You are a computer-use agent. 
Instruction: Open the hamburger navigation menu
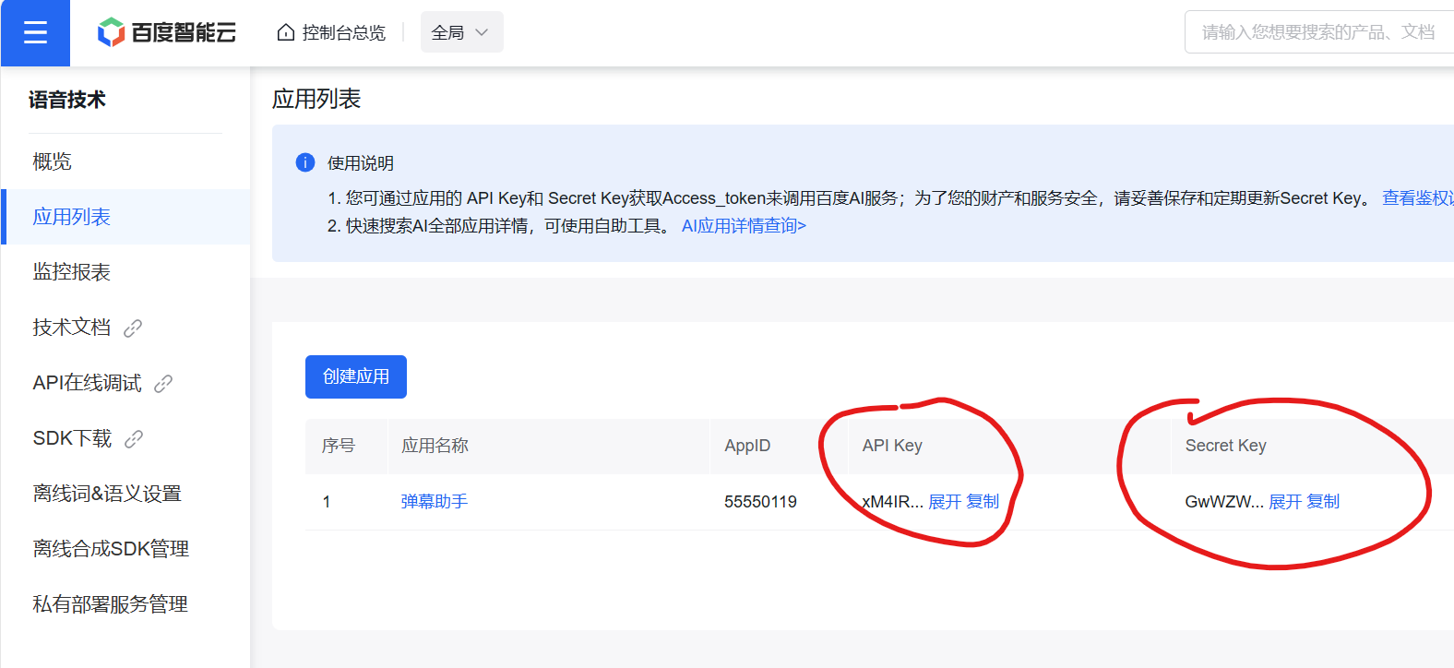[x=35, y=33]
